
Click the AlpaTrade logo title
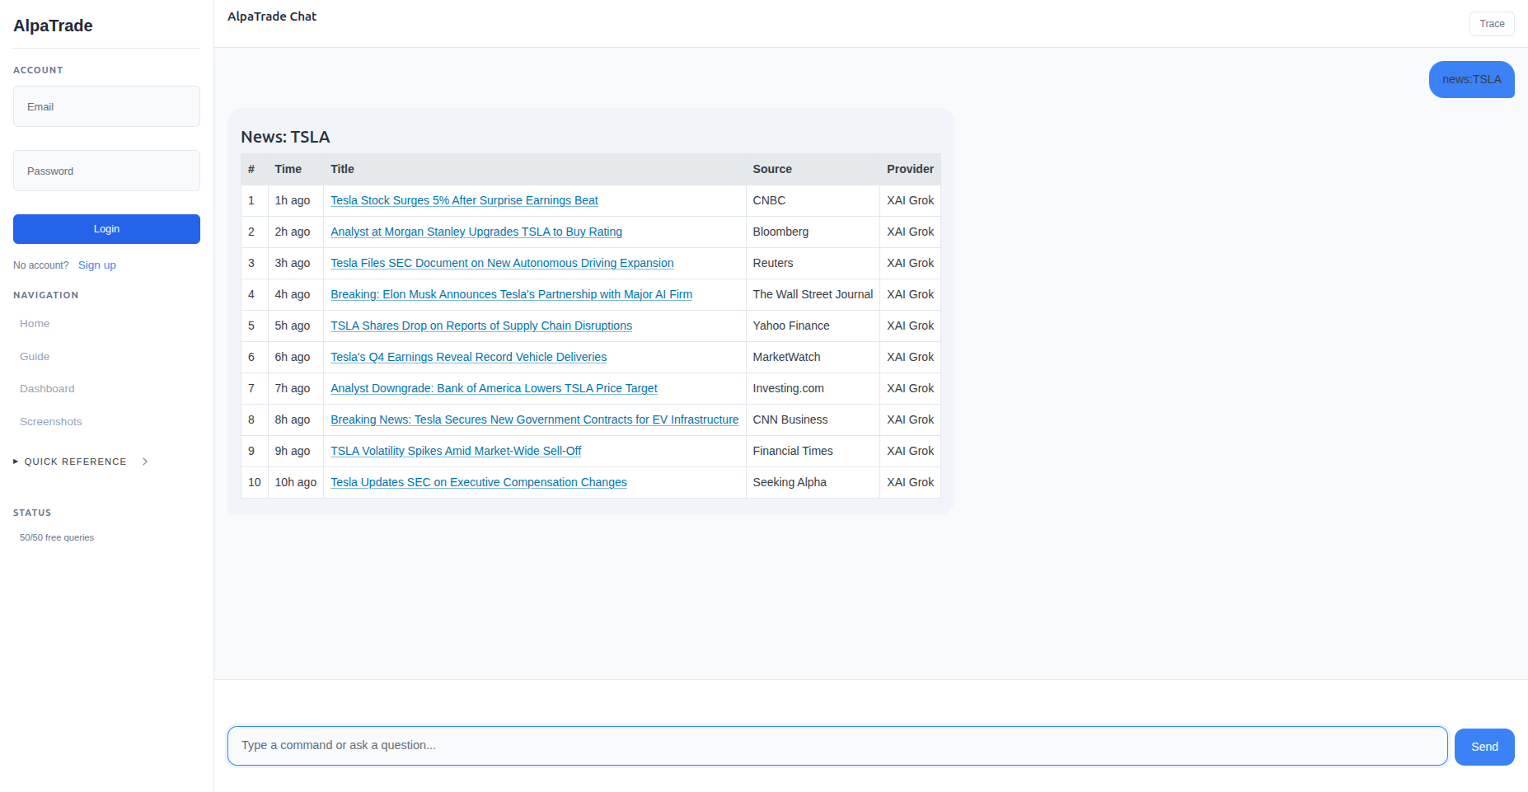[53, 26]
